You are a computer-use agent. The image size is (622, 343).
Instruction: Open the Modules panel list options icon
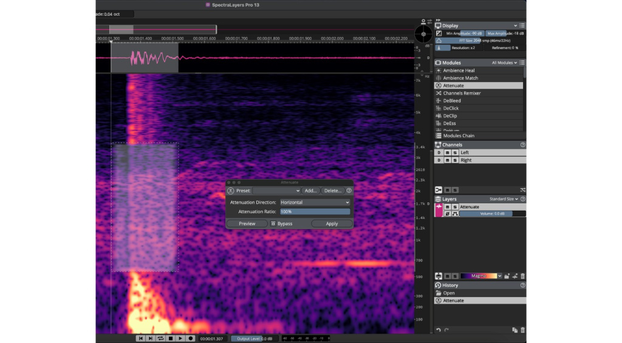point(522,63)
